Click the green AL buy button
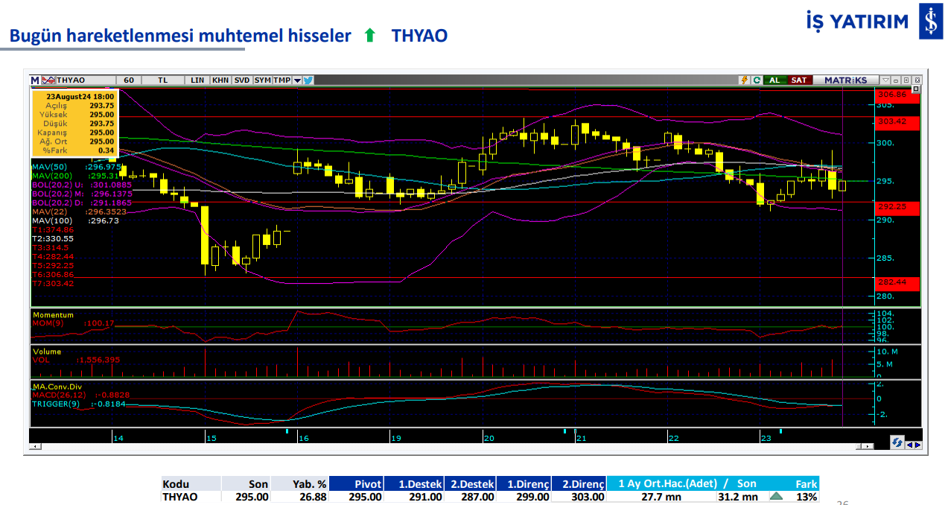The height and width of the screenshot is (505, 948). click(x=774, y=80)
